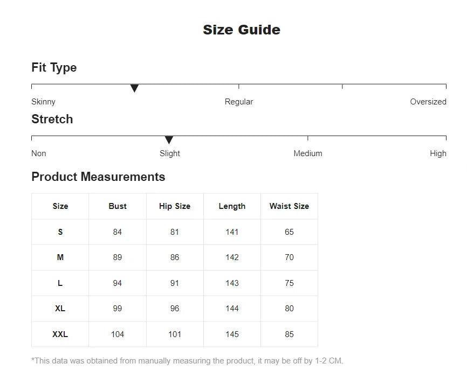Select the L size row label
Screen dimensions: 467x385
(x=60, y=283)
